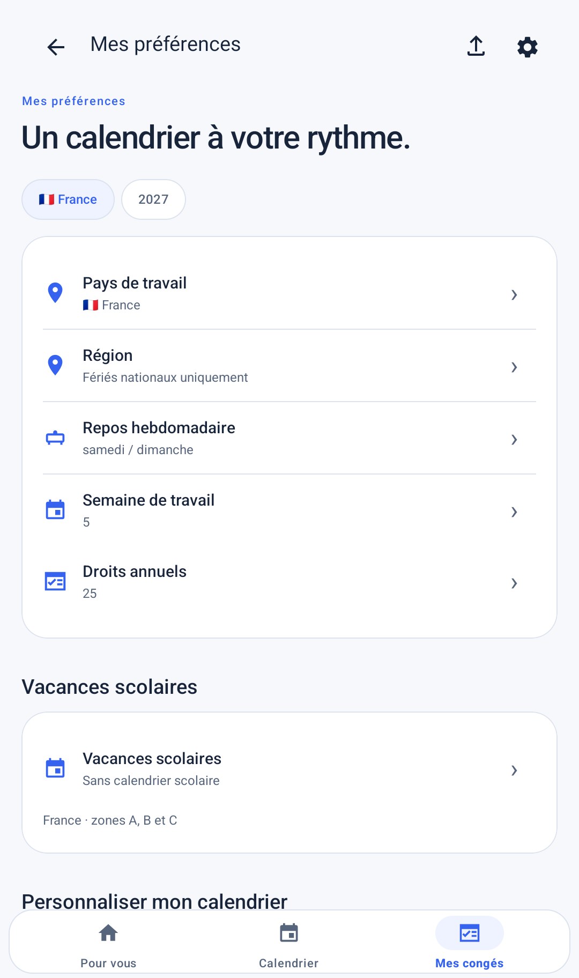Tap the Semaine de travail calendar icon
This screenshot has height=978, width=579.
[55, 509]
